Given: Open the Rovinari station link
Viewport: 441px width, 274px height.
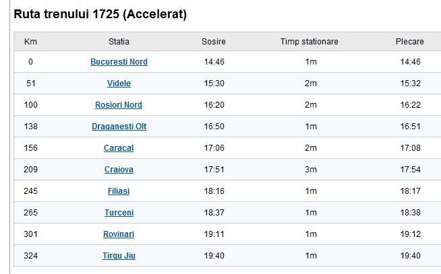Looking at the screenshot, I should pos(119,234).
